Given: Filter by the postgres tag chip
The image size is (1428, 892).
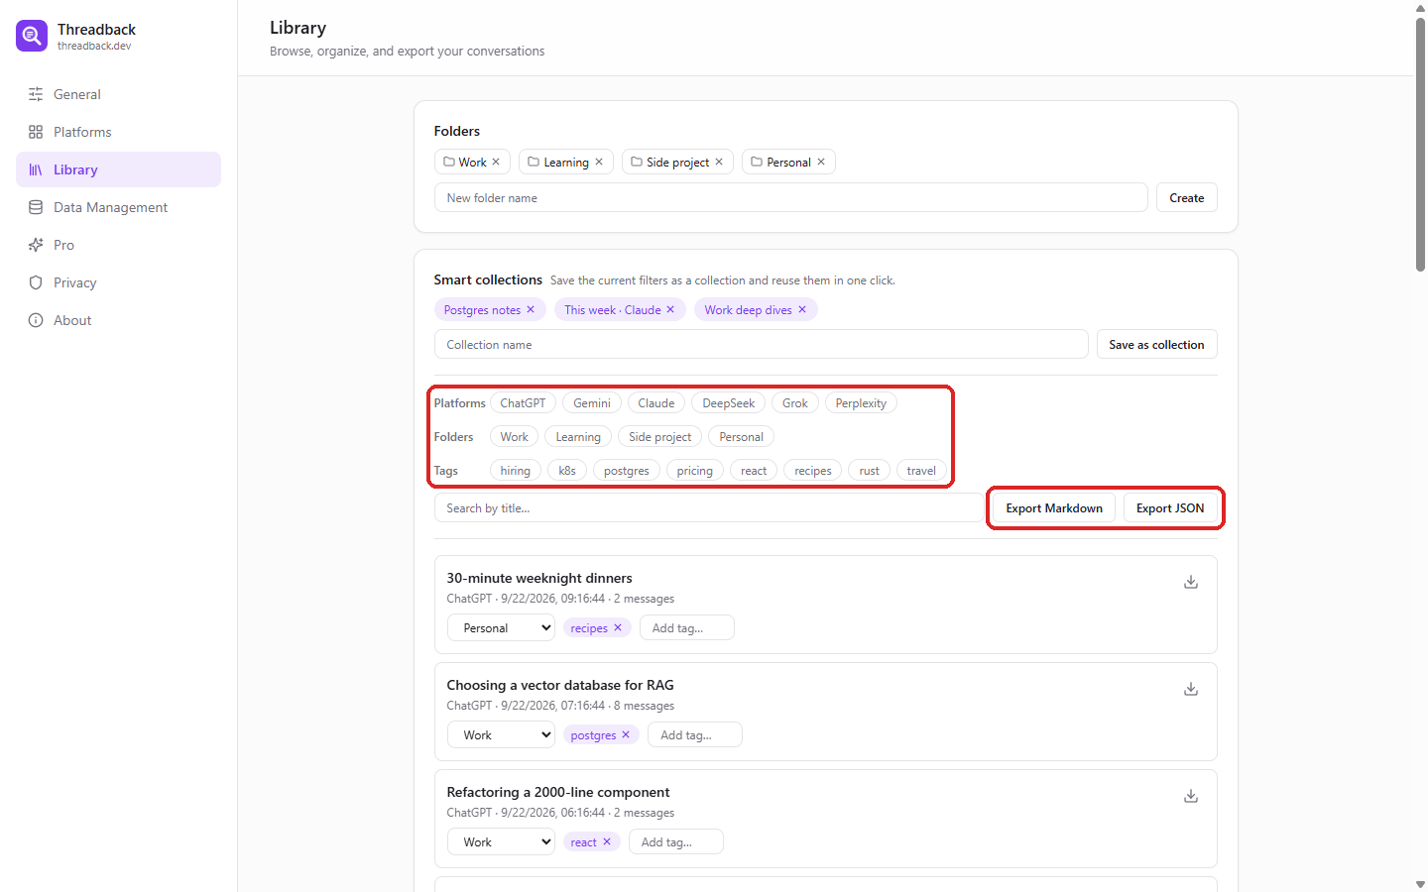Looking at the screenshot, I should click(627, 470).
